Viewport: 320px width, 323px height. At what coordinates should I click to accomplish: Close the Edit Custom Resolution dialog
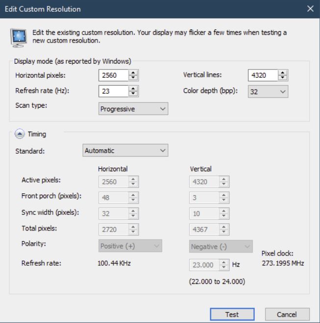[x=310, y=9]
